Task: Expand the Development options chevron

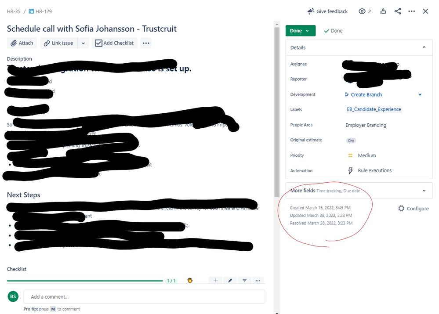Action: click(x=420, y=94)
